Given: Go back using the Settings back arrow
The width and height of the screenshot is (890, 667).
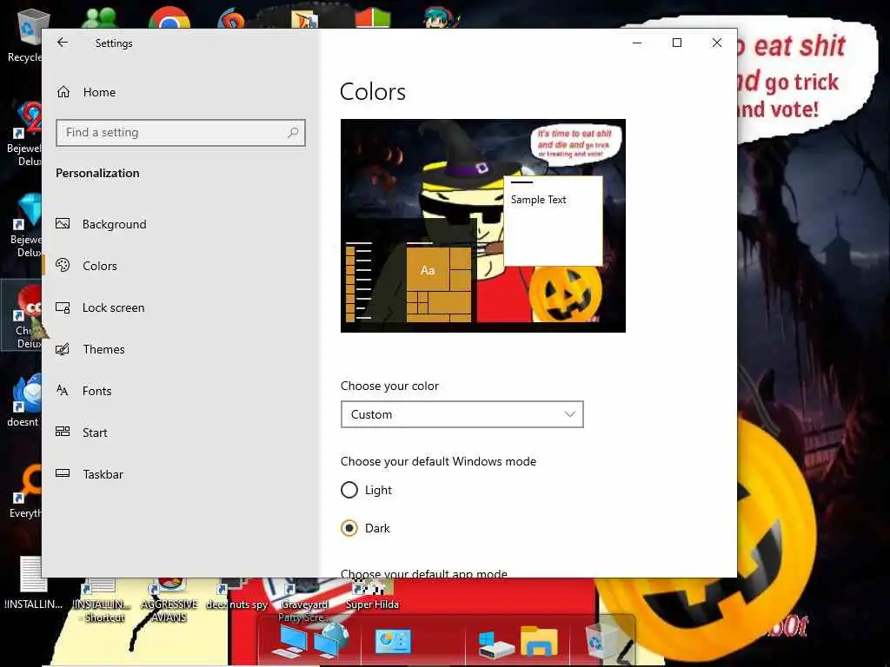Looking at the screenshot, I should click(x=63, y=43).
